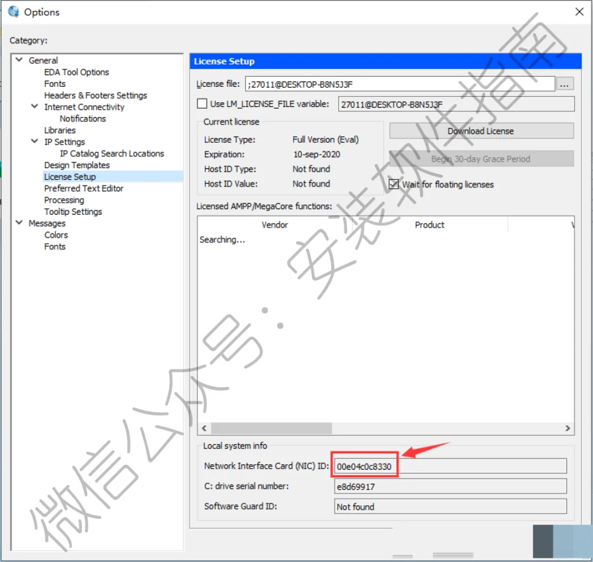Image resolution: width=593 pixels, height=562 pixels.
Task: Click right arrow of horizontal scrollbar
Action: coord(567,428)
